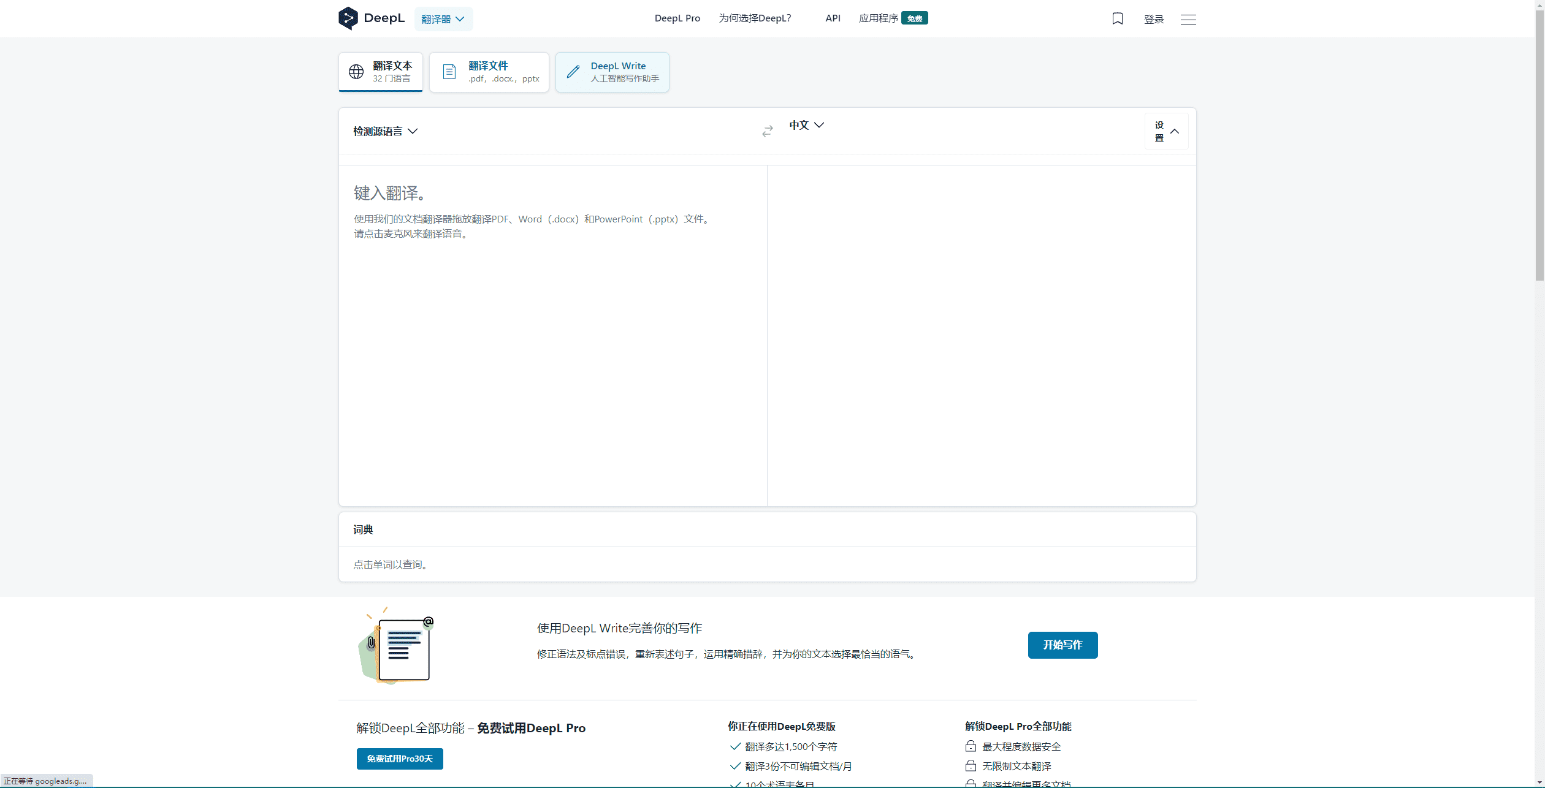This screenshot has width=1545, height=788.
Task: Click the text 最大程度数据安全
Action: (1021, 746)
